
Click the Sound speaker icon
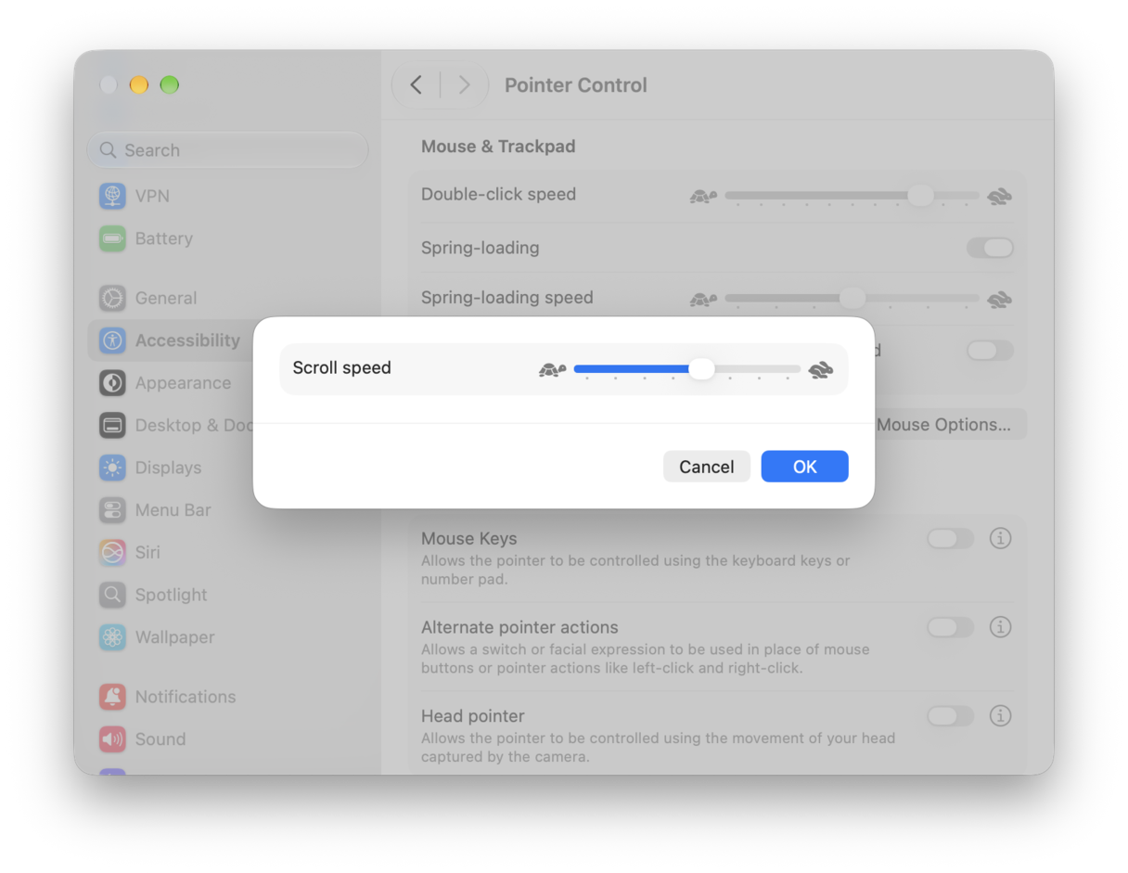point(112,739)
